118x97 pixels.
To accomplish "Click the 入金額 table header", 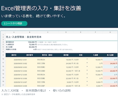I will (95, 55).
